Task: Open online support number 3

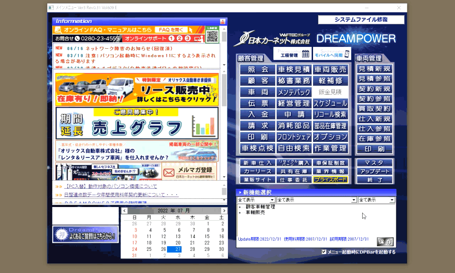Action: tap(188, 38)
